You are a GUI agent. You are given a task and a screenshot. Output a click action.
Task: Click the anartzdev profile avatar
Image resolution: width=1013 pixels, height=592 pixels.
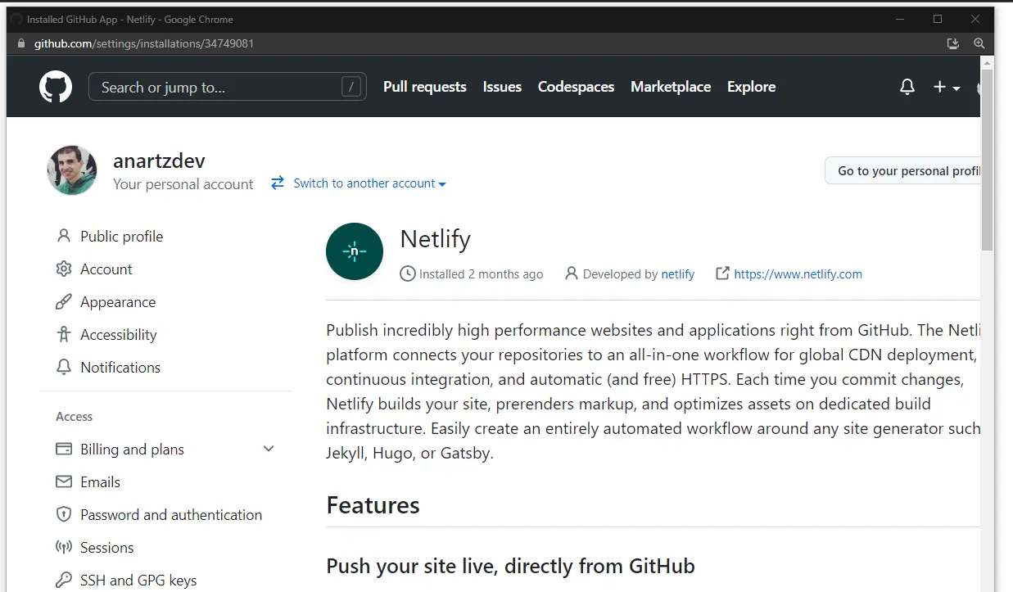click(x=72, y=170)
